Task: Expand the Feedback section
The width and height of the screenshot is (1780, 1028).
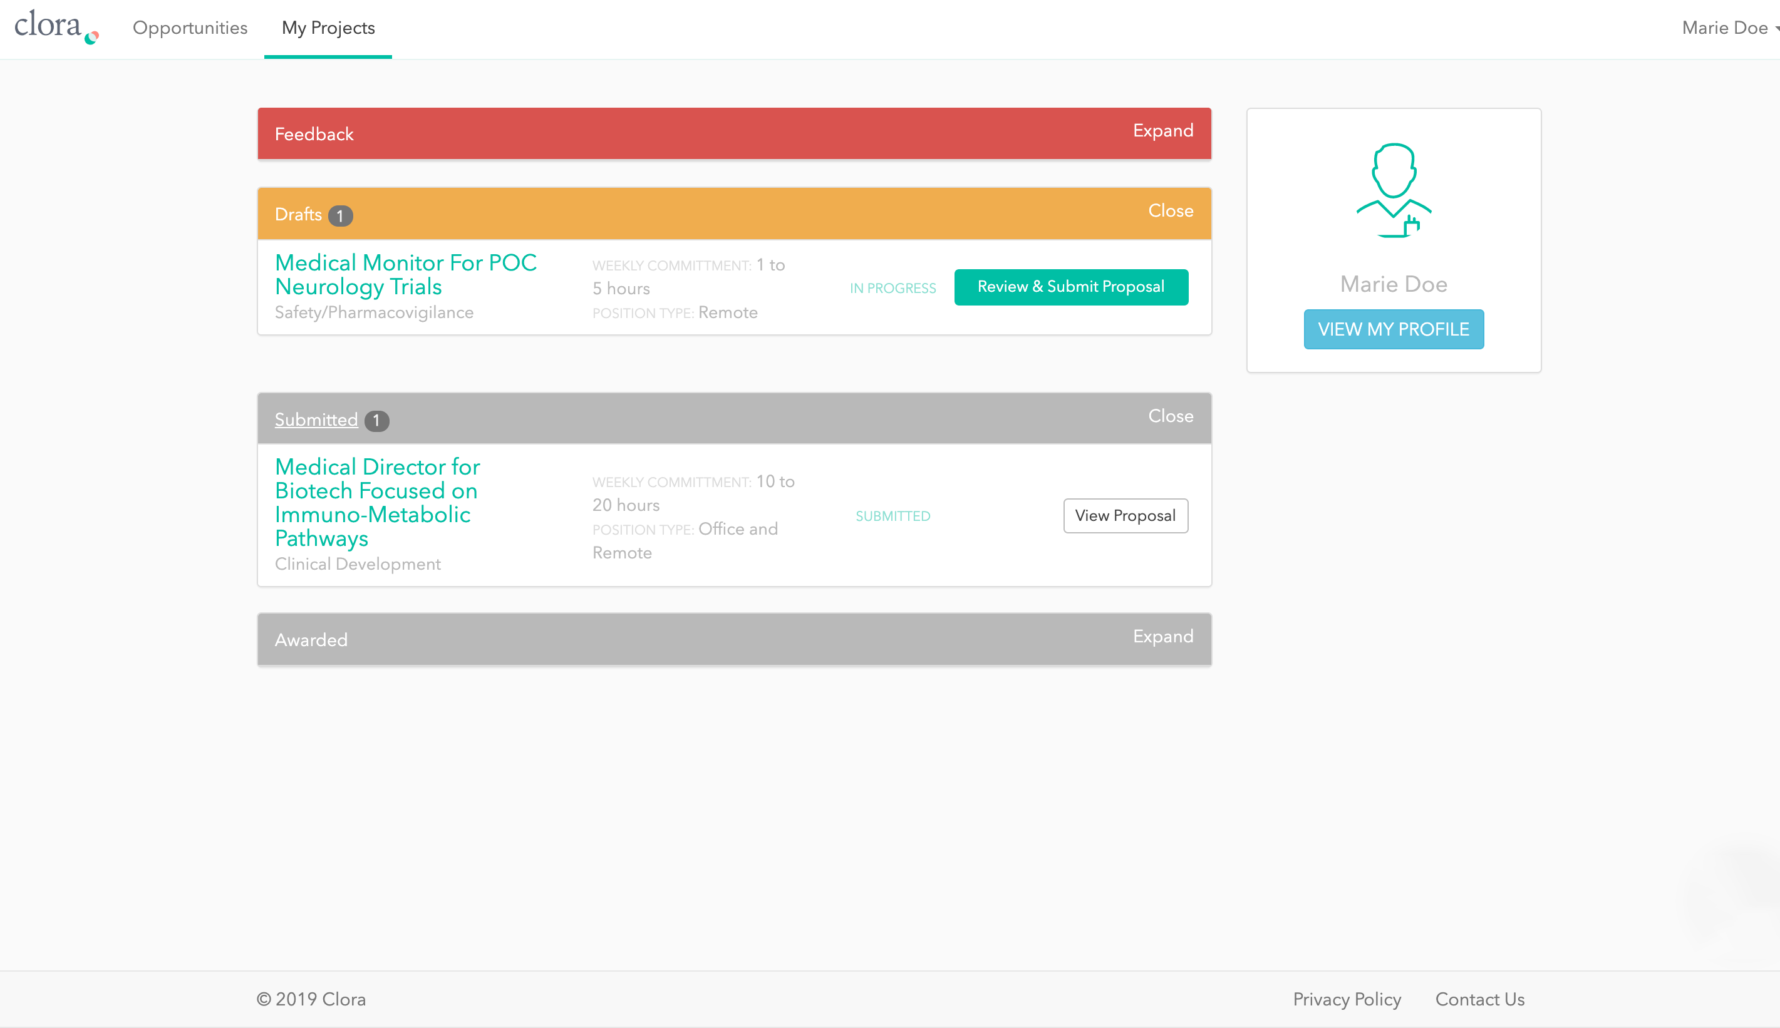Action: [x=1162, y=132]
